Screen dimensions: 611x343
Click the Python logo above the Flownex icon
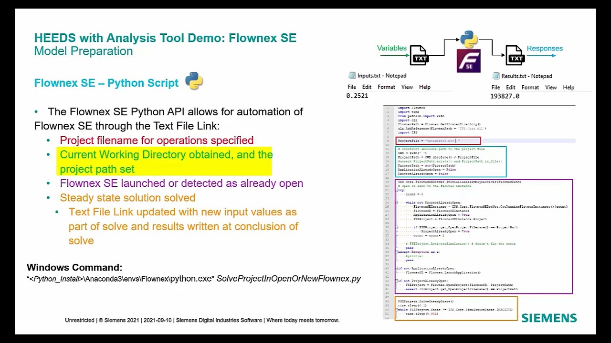pos(469,40)
